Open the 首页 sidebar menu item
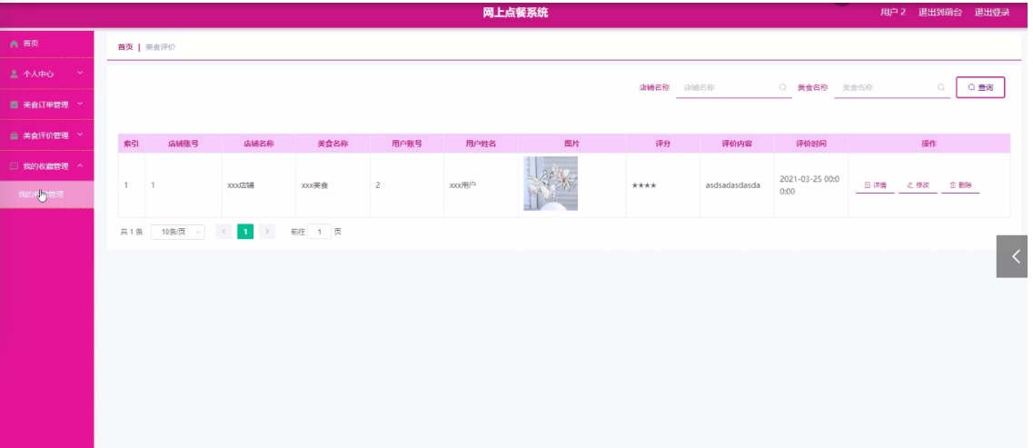 tap(46, 44)
